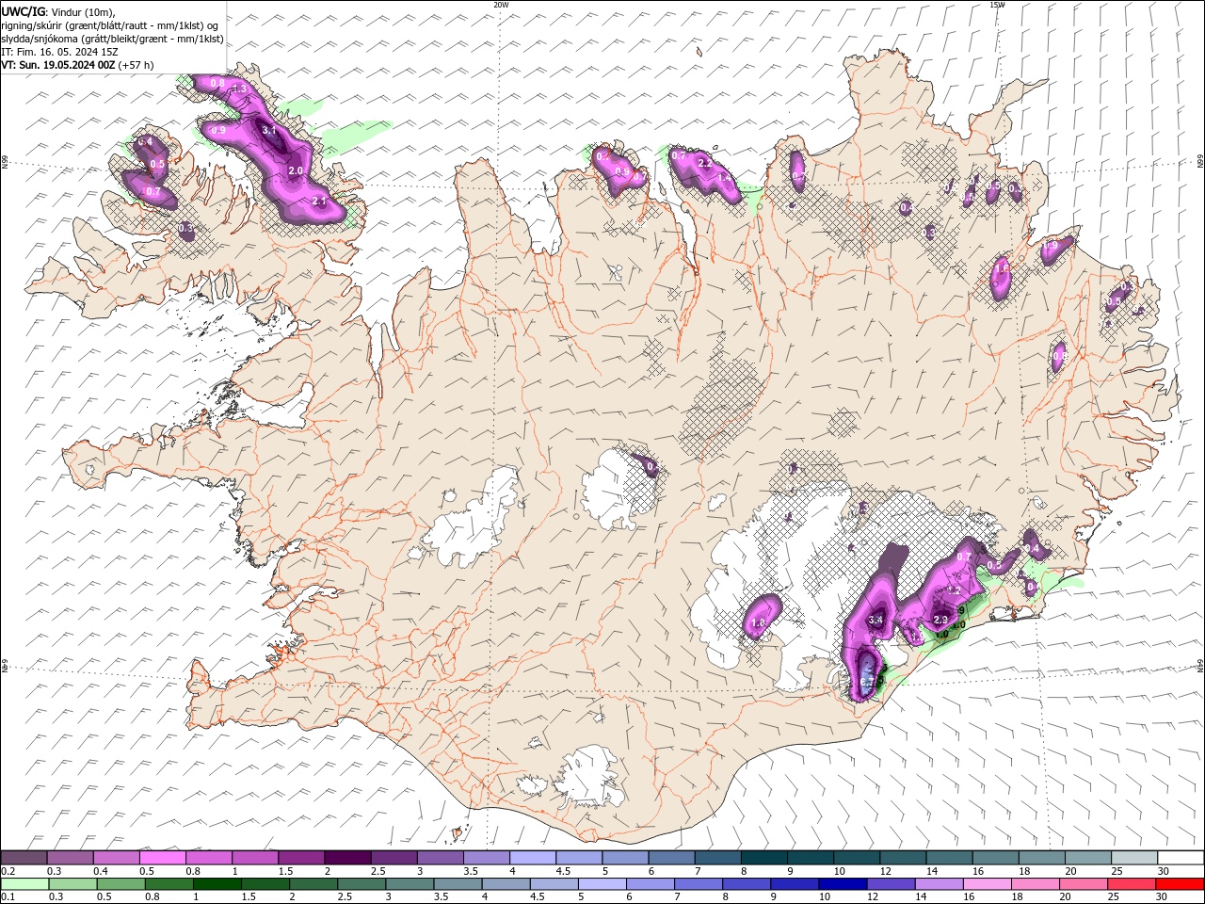1205x904 pixels.
Task: Select pale green rain swatch labeled 0.1
Action: (x=24, y=884)
